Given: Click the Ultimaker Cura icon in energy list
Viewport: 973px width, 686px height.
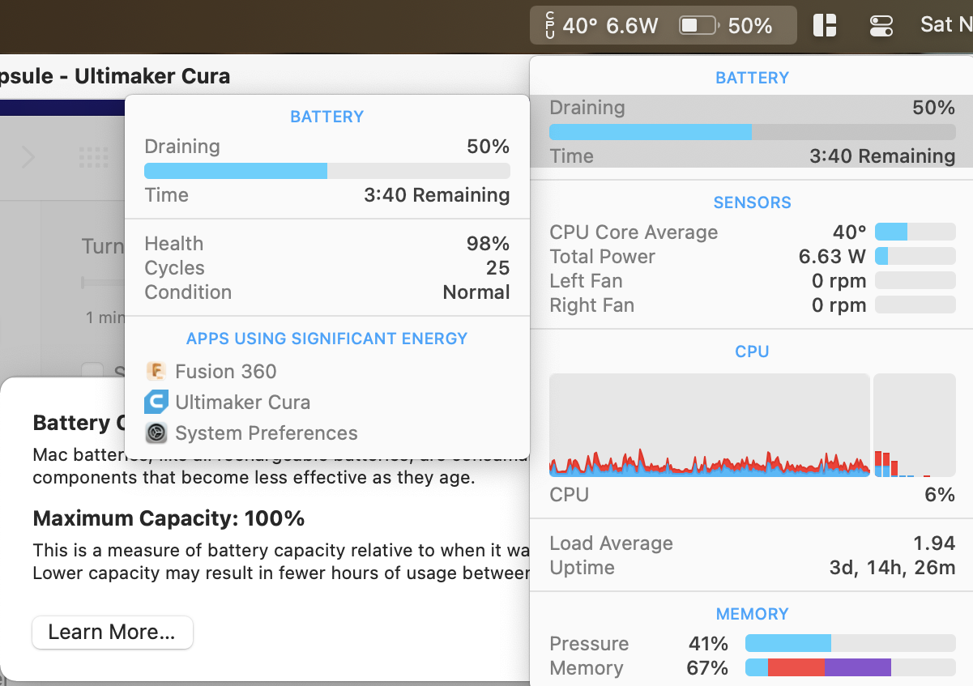Looking at the screenshot, I should (156, 403).
